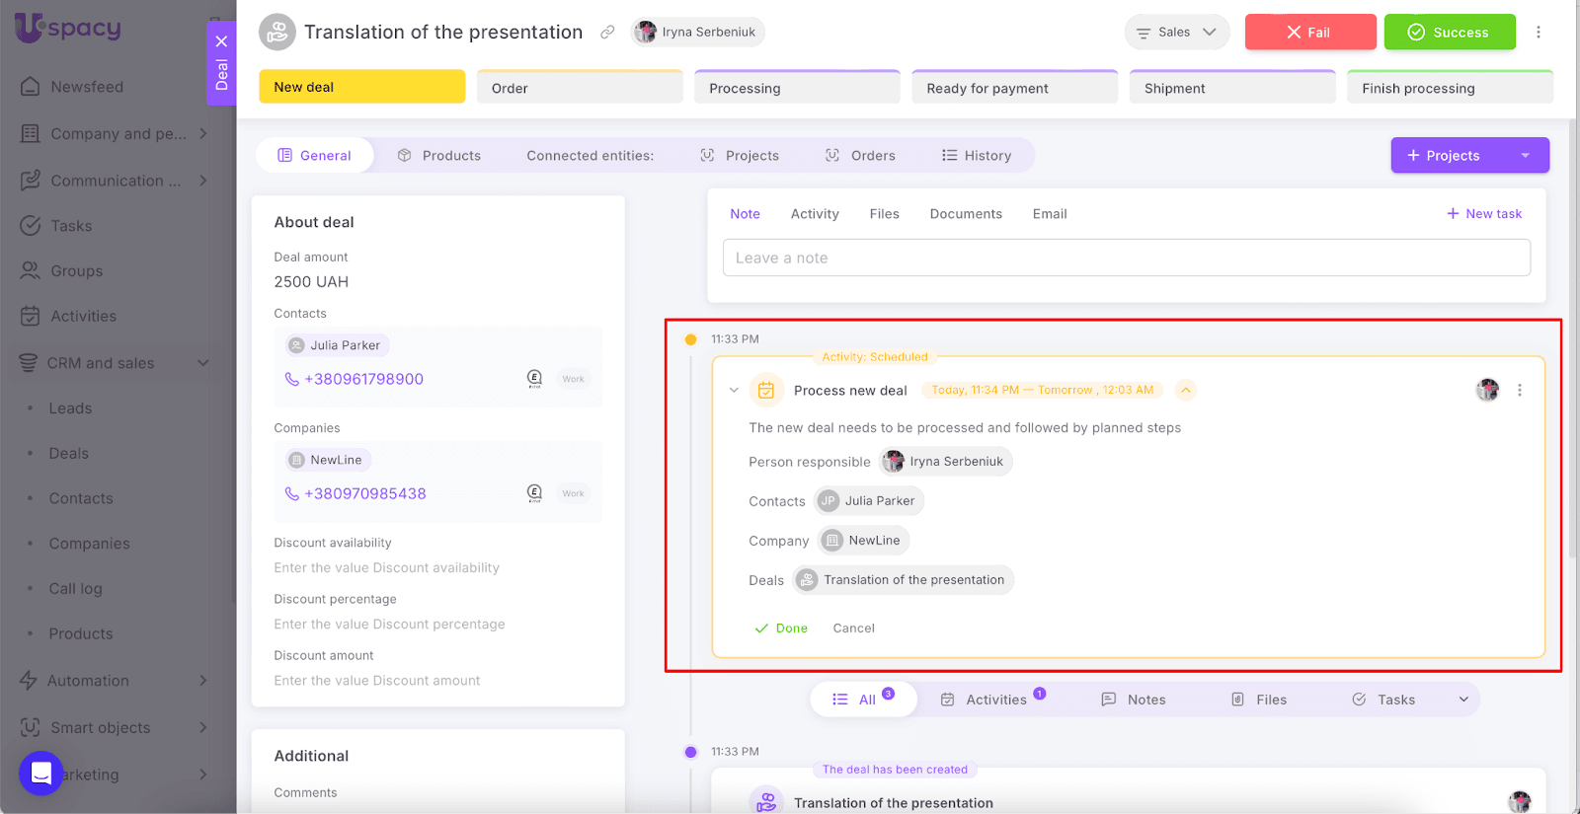
Task: Click the calendar icon beside Process new deal
Action: click(765, 391)
